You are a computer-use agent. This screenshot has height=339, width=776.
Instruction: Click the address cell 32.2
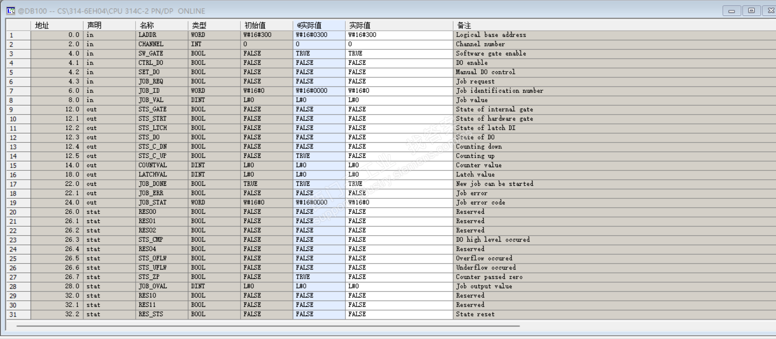point(57,314)
